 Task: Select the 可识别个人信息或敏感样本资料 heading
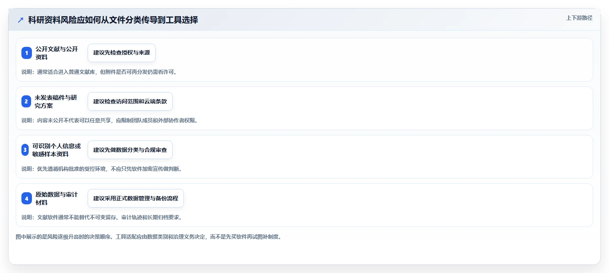point(57,150)
